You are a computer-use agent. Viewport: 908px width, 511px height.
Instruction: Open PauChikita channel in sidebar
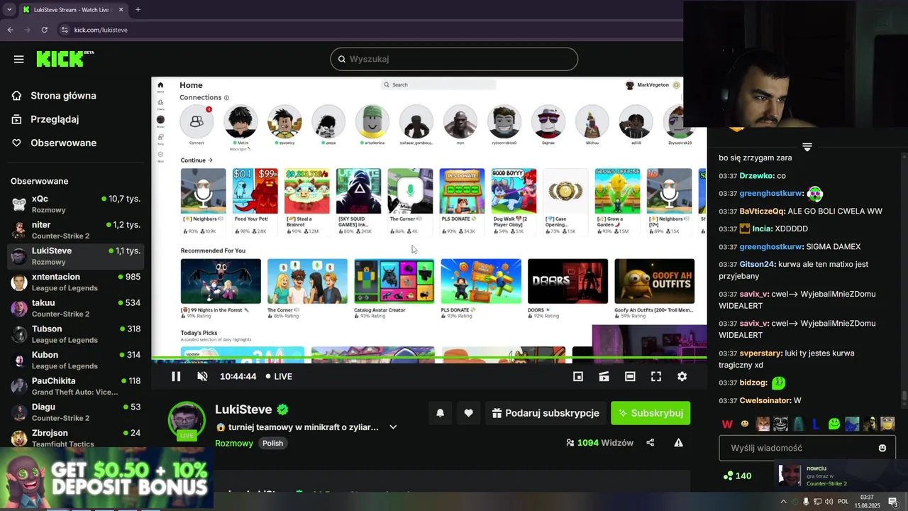coord(76,386)
